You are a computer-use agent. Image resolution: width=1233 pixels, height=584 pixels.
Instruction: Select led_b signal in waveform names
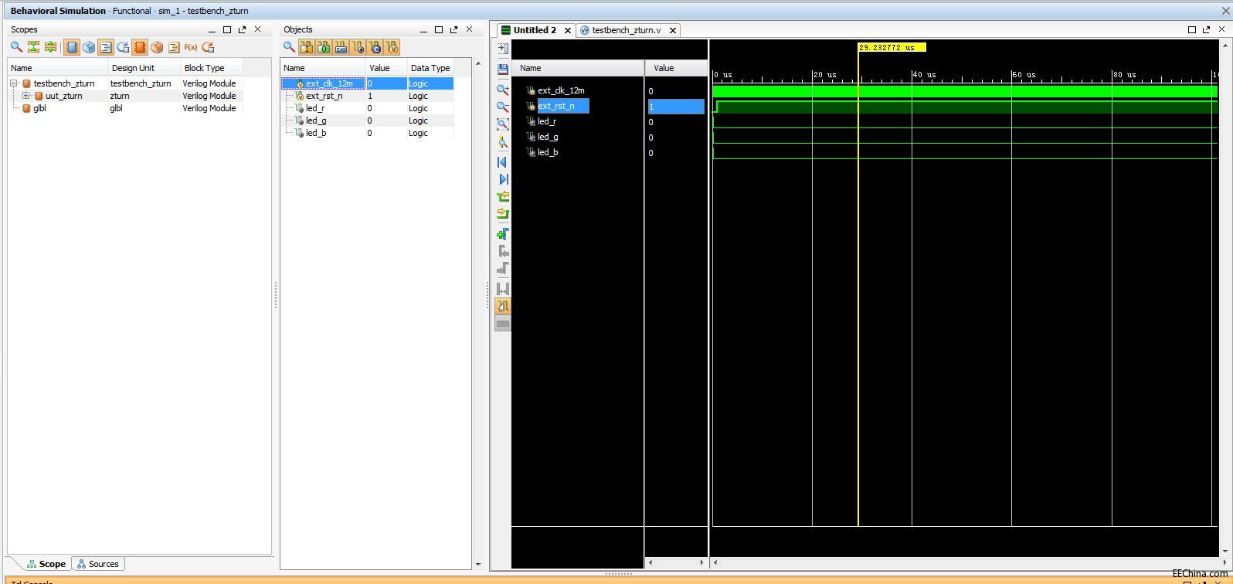coord(548,152)
